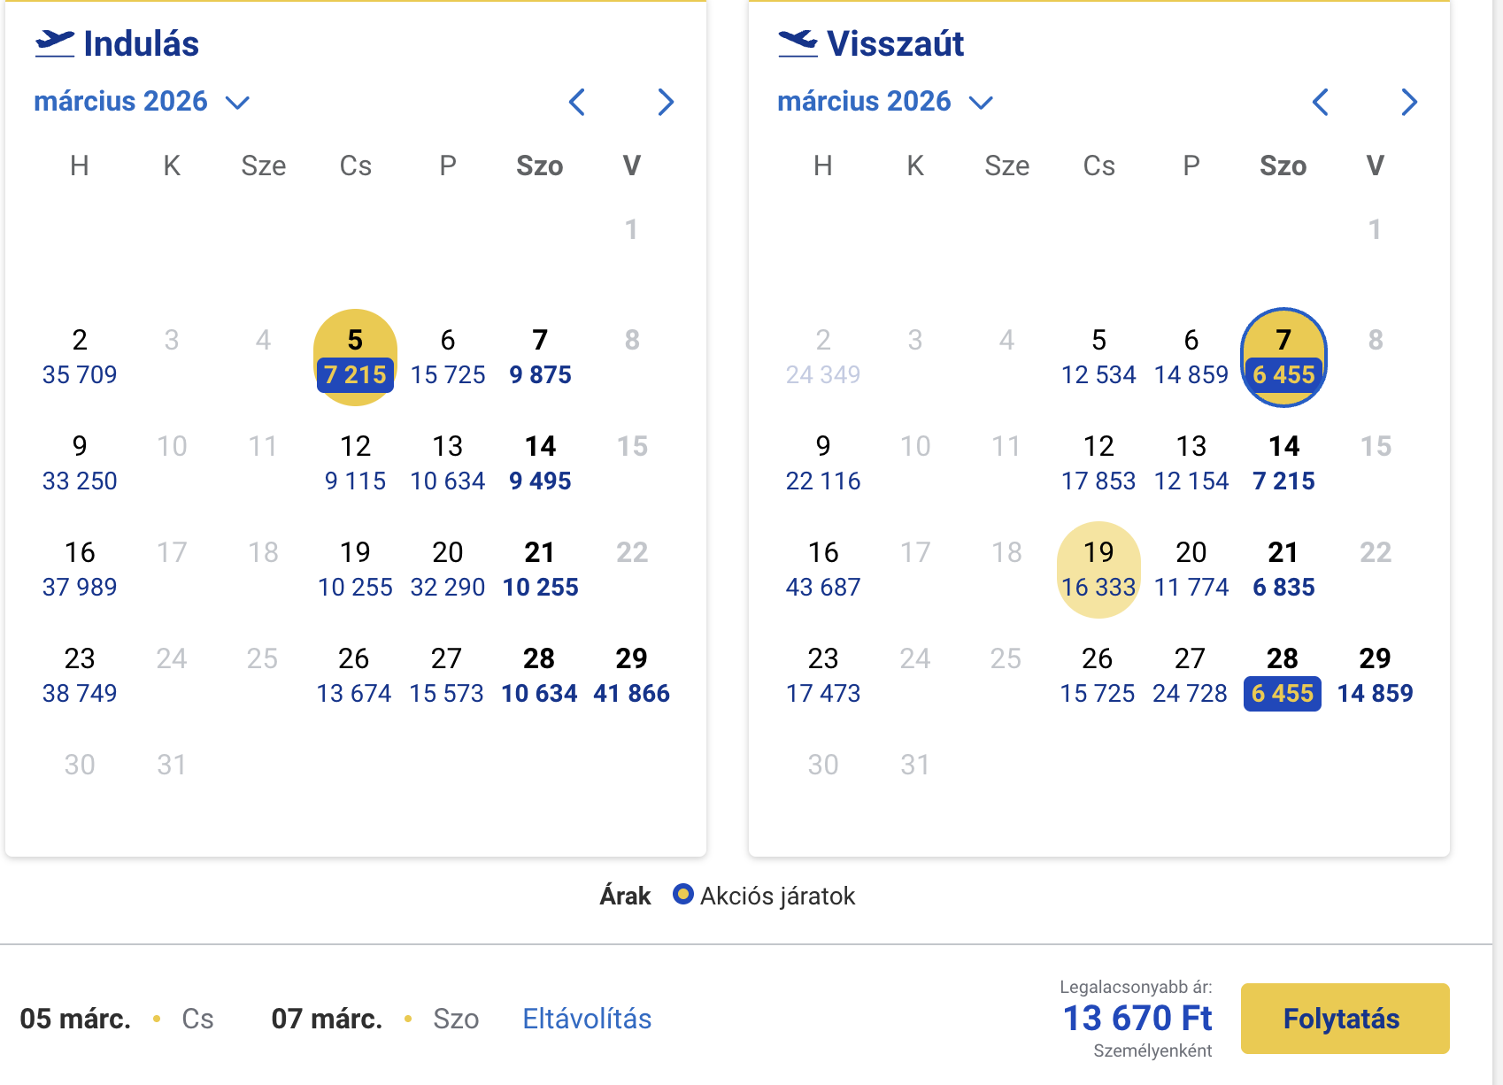Pick March 12 as the departure date
The width and height of the screenshot is (1503, 1085).
(355, 462)
